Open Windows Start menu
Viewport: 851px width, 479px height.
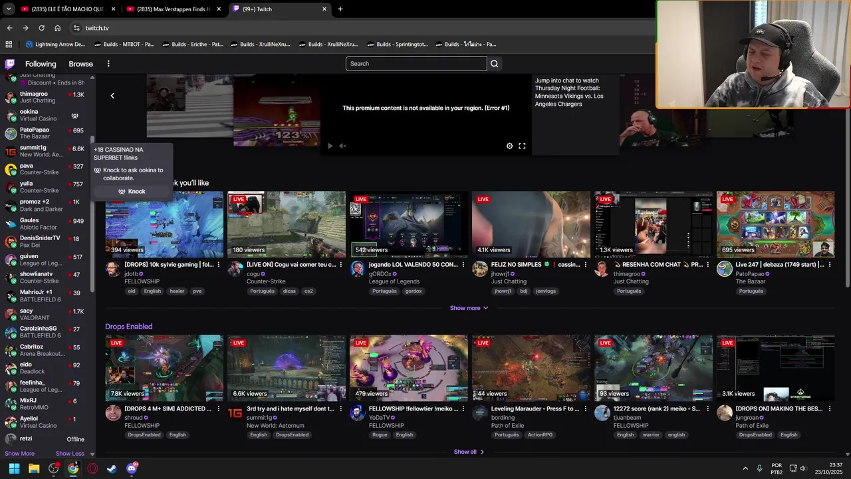coord(14,468)
